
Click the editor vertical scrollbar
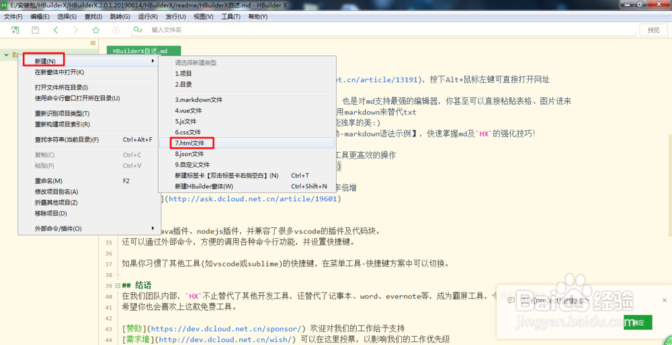(669, 184)
